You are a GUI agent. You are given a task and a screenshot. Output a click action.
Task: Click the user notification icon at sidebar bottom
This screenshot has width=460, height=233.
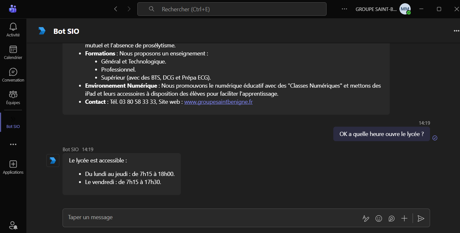(x=13, y=225)
